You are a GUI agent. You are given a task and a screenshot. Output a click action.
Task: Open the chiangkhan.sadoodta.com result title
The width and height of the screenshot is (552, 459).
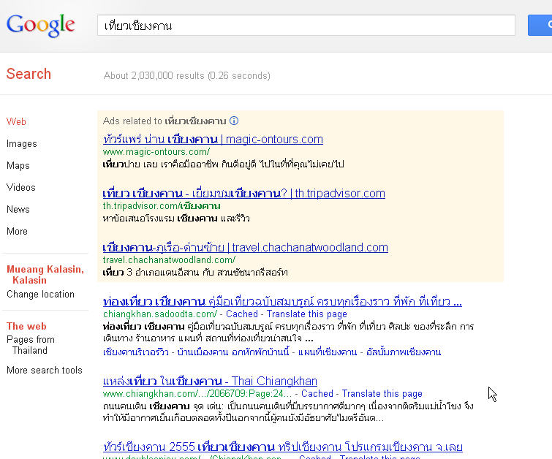point(282,302)
